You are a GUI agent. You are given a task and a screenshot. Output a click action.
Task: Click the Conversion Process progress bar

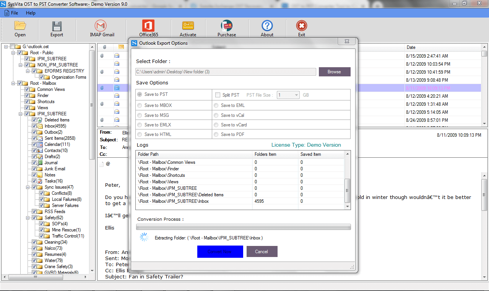(243, 226)
